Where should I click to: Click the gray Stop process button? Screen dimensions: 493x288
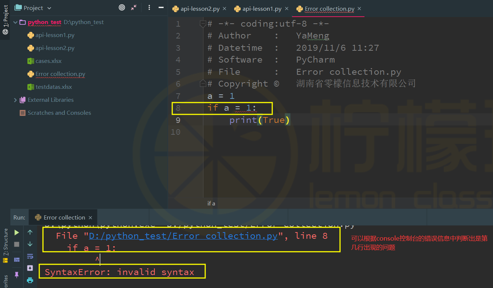(x=17, y=244)
